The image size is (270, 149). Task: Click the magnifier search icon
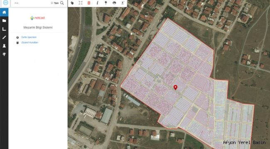coord(62,3)
